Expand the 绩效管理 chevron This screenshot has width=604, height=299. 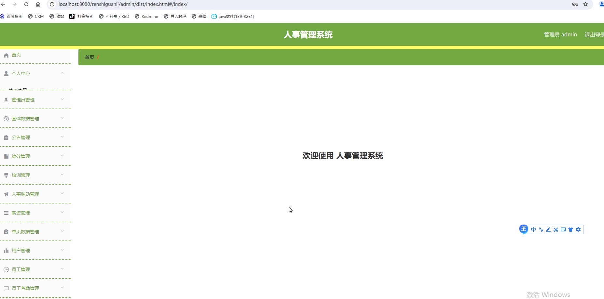(62, 156)
